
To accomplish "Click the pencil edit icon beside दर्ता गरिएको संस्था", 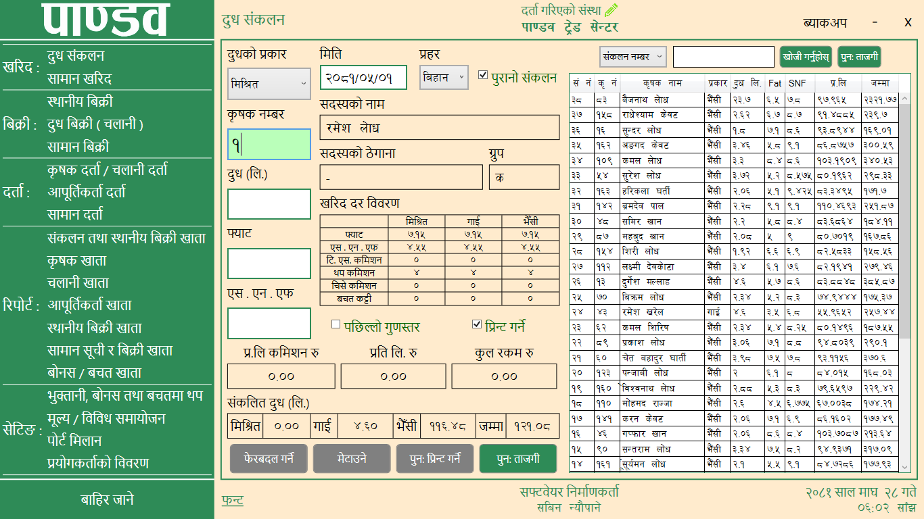I will [x=611, y=10].
